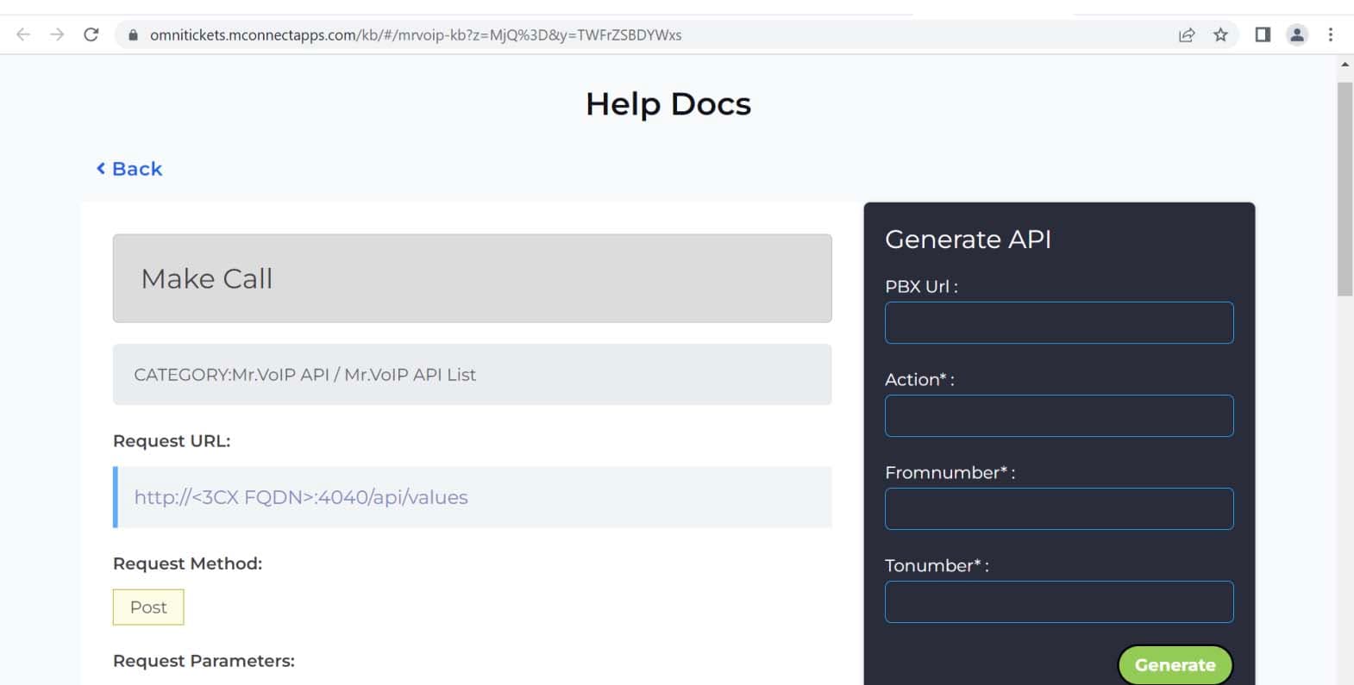Reload the current page

click(91, 34)
